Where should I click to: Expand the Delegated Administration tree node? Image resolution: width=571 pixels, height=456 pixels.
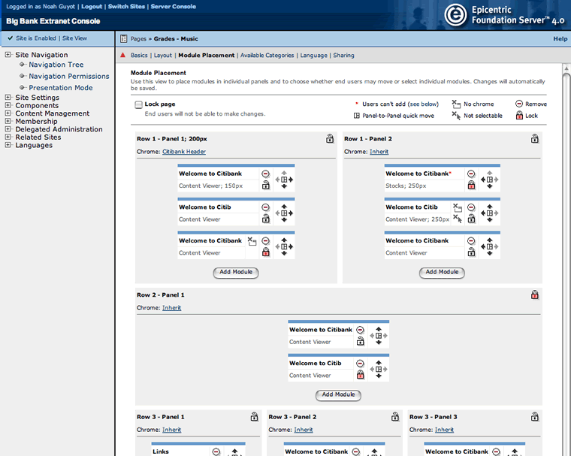tap(8, 129)
